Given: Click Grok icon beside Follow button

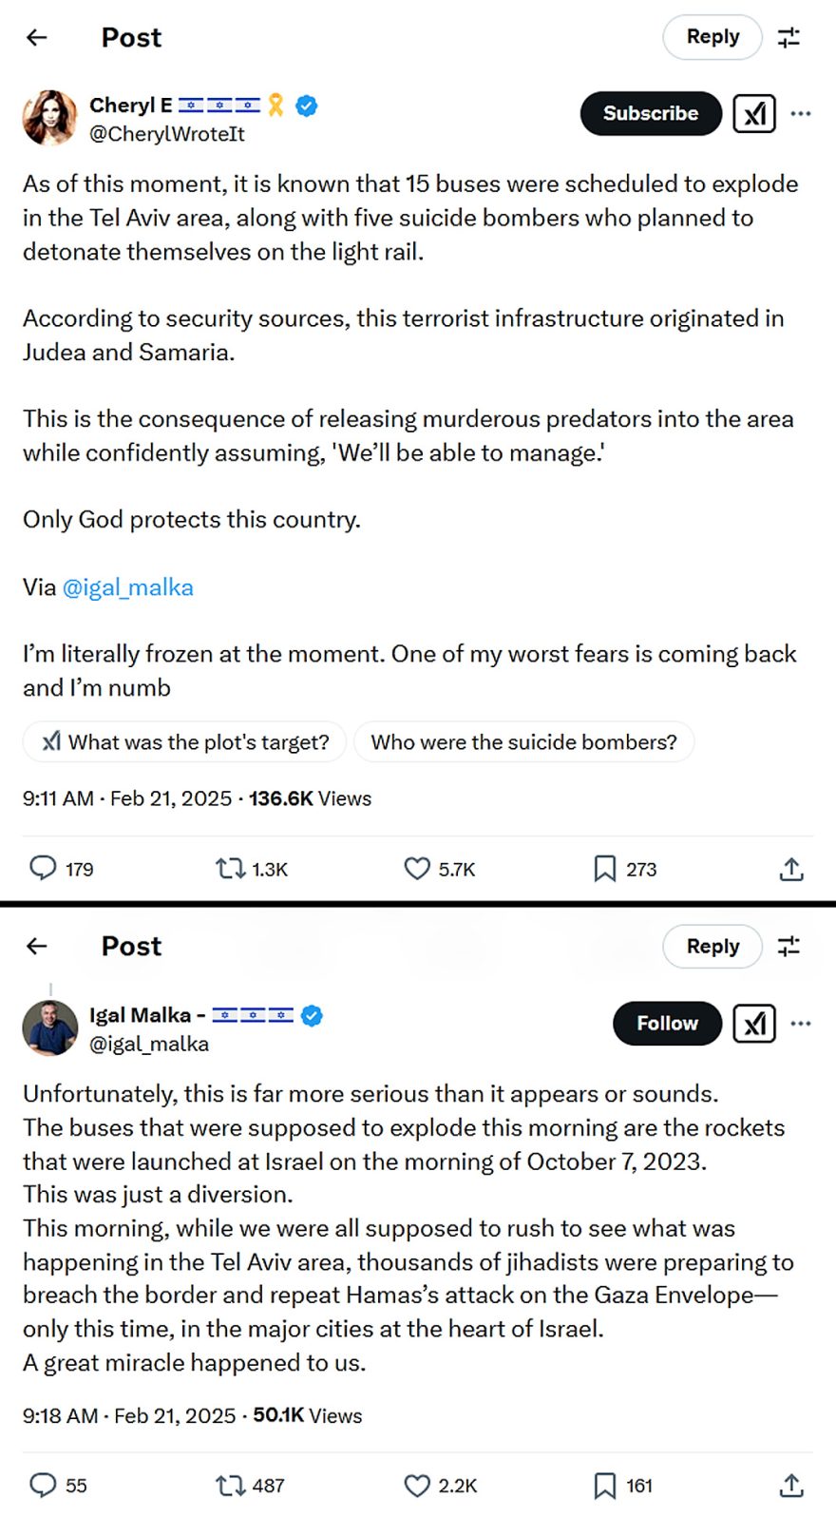Looking at the screenshot, I should pyautogui.click(x=754, y=1024).
